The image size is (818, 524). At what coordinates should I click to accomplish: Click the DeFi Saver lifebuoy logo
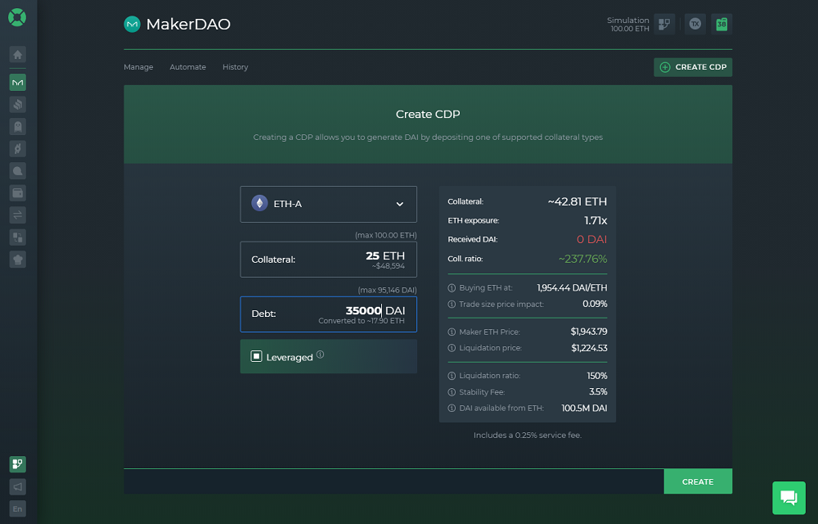coord(17,17)
